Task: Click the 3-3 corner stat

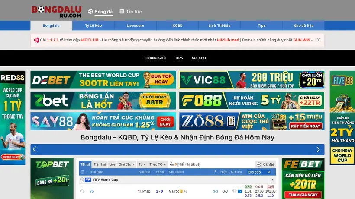Action: point(216,191)
